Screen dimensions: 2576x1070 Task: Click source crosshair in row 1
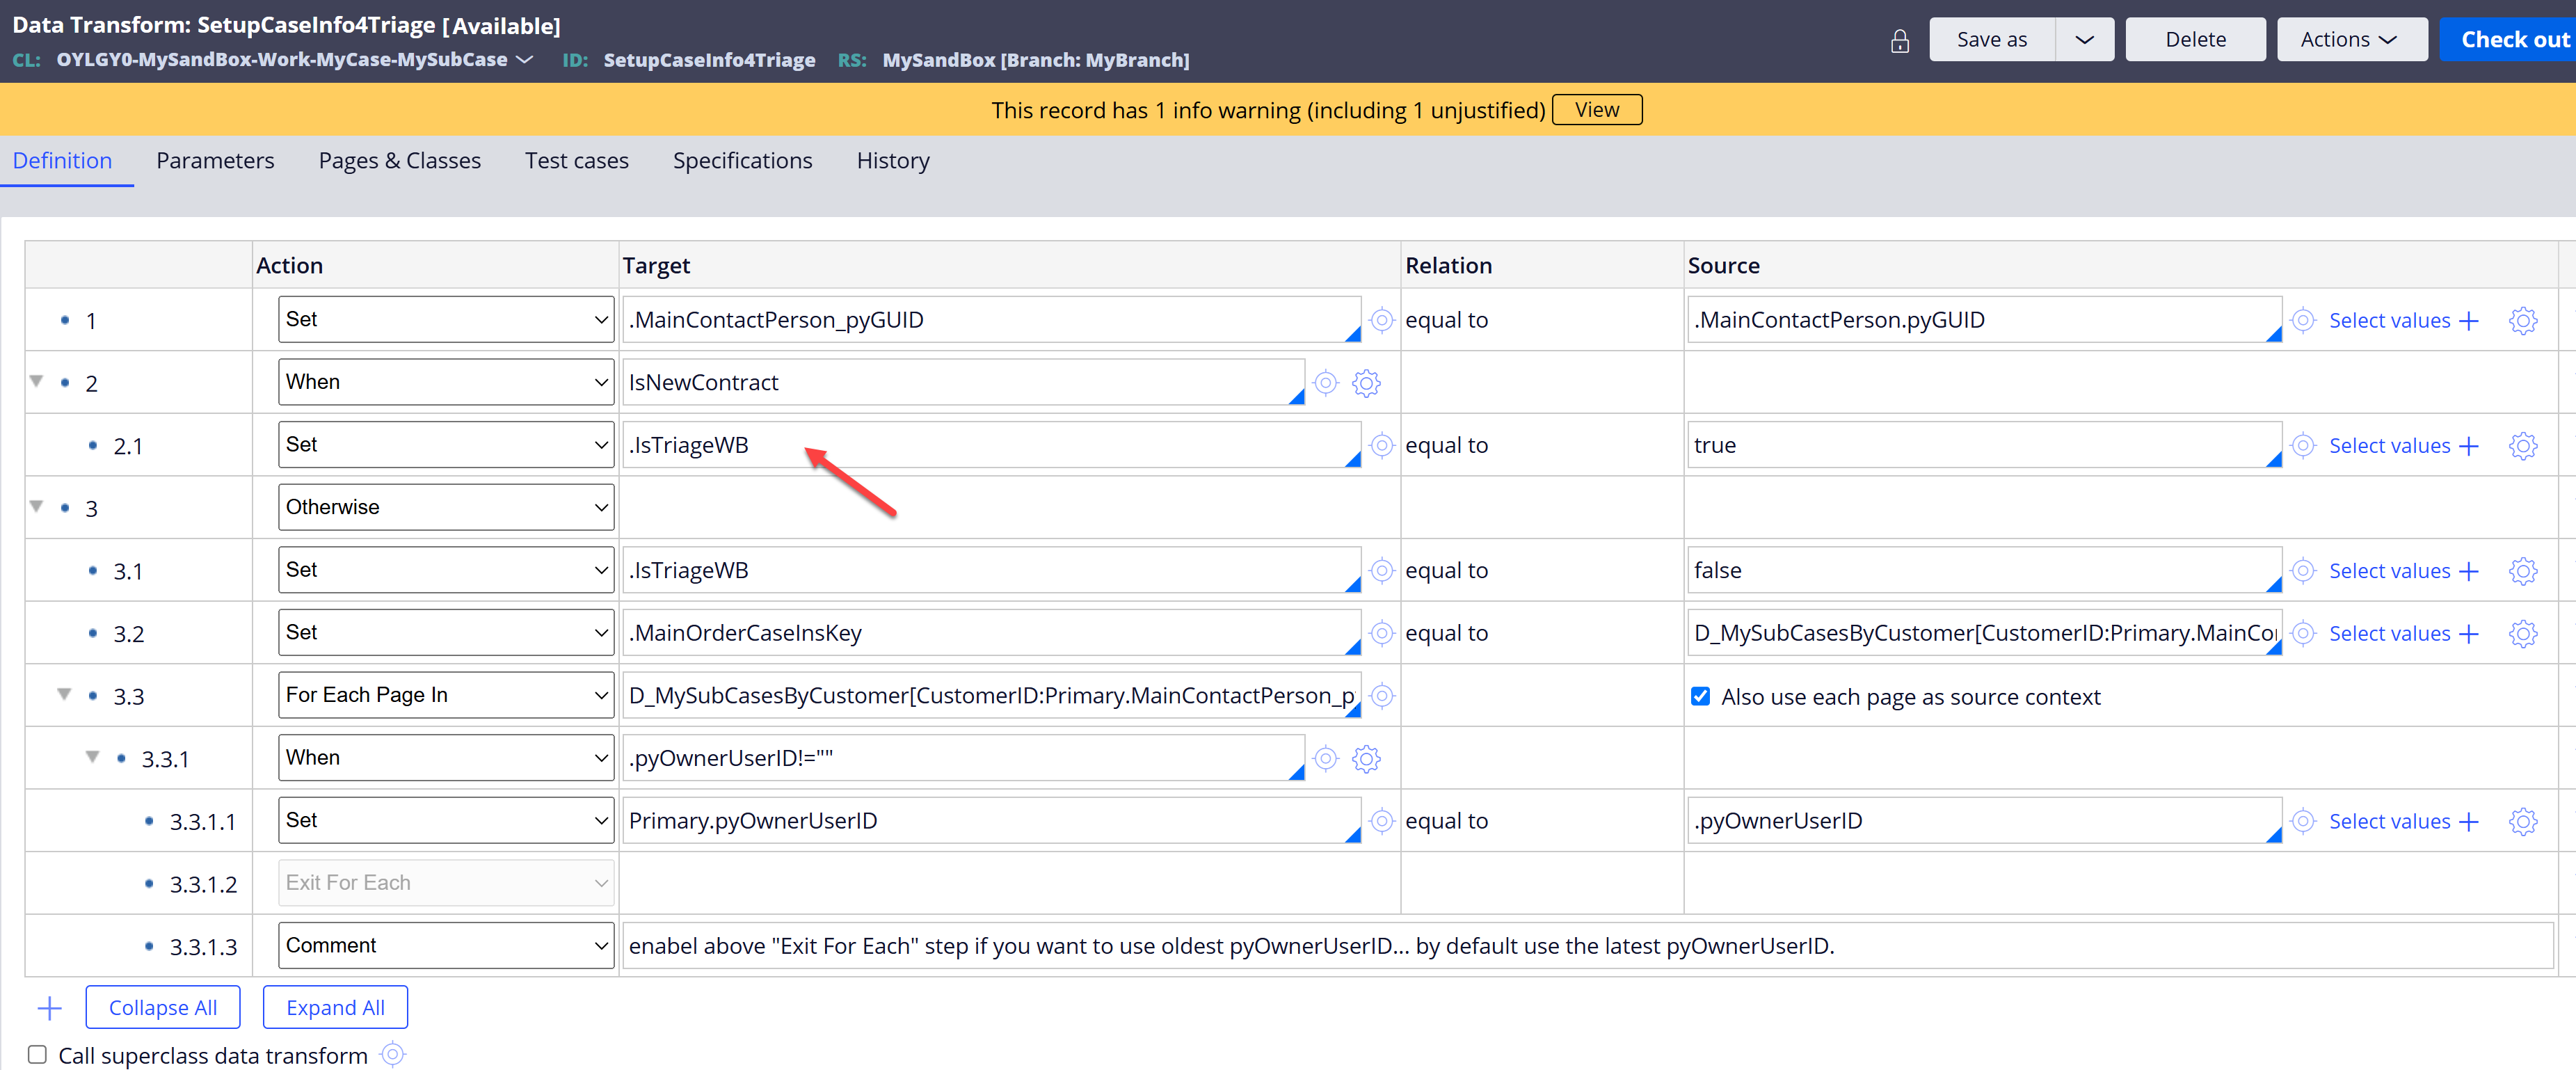(2303, 320)
